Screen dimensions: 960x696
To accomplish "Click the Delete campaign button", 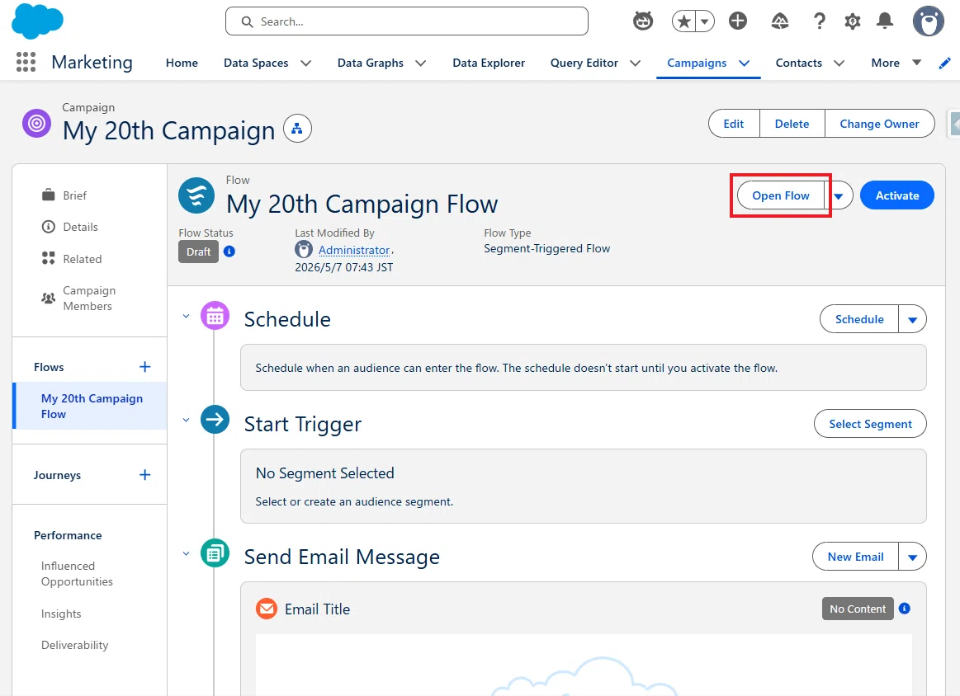I will tap(792, 124).
